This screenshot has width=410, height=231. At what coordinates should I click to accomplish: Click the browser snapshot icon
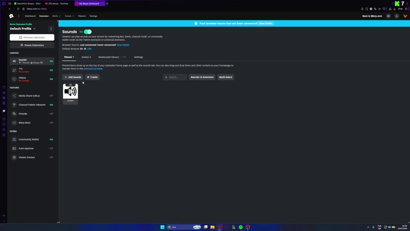point(367,9)
